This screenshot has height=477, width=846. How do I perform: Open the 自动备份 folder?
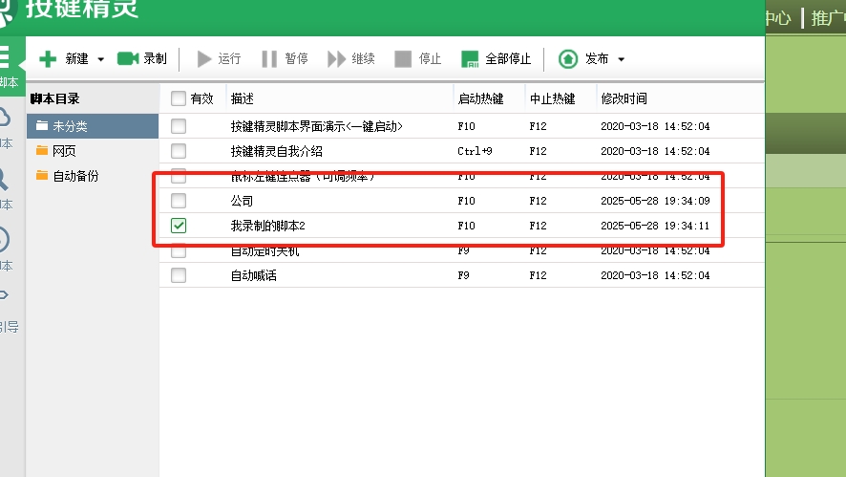[74, 176]
